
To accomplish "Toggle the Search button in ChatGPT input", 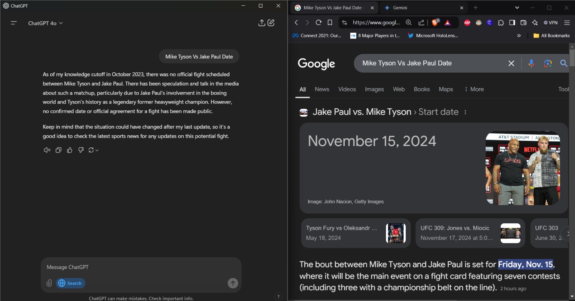I will coord(70,283).
